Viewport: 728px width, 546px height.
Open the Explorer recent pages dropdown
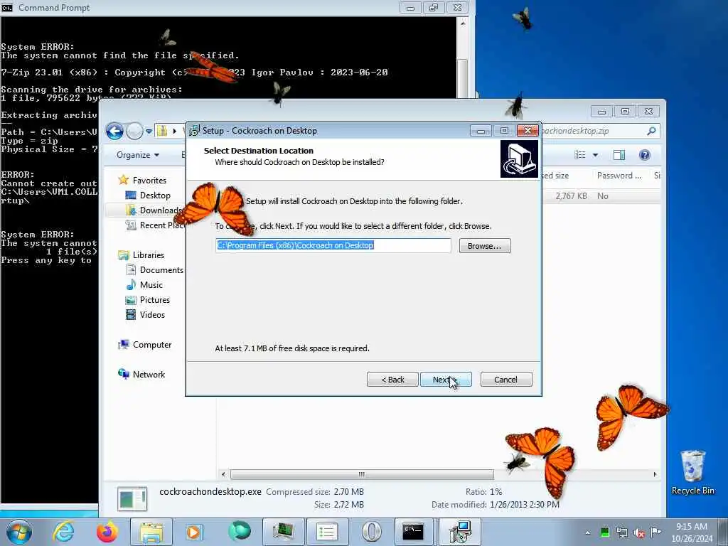(149, 132)
